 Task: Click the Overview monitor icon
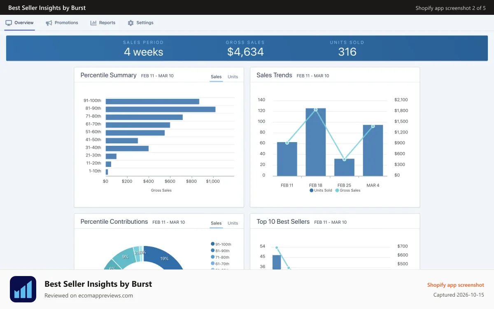tap(9, 23)
